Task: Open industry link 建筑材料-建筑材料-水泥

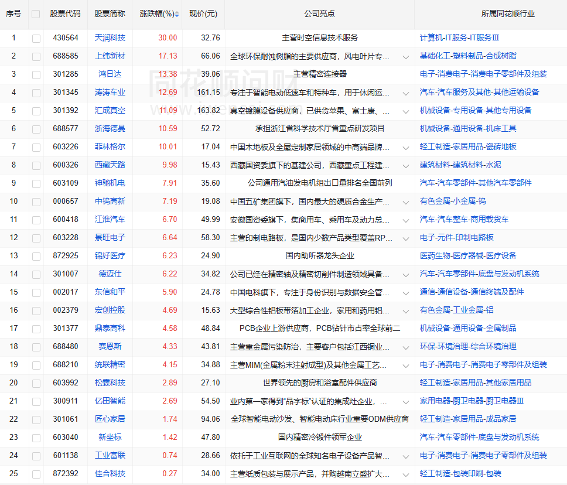Action: [460, 165]
